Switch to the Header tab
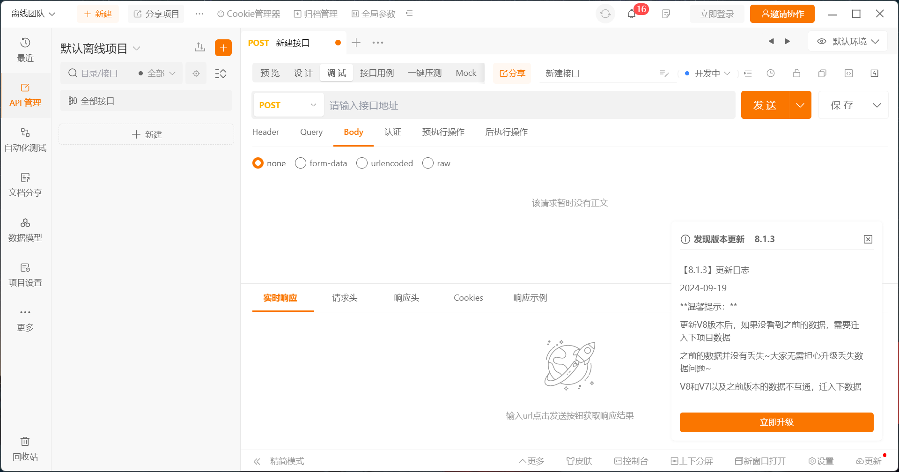The width and height of the screenshot is (899, 472). (265, 133)
